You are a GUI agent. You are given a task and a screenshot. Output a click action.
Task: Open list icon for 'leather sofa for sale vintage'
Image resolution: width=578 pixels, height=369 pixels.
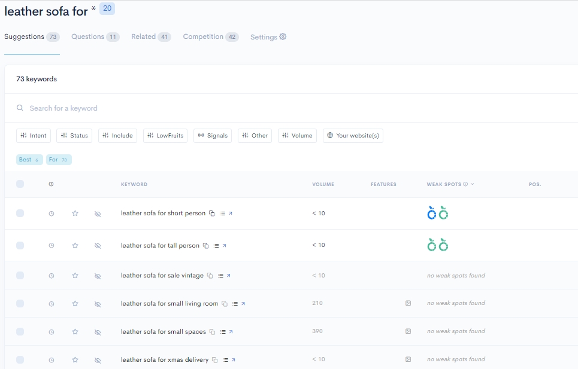[220, 276]
